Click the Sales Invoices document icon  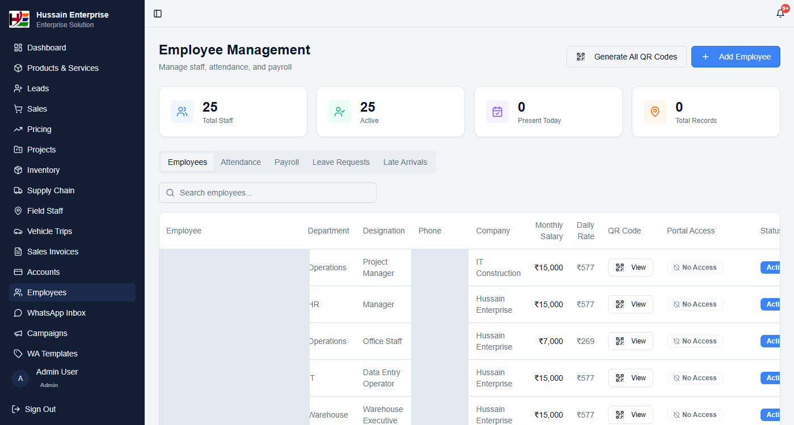18,252
